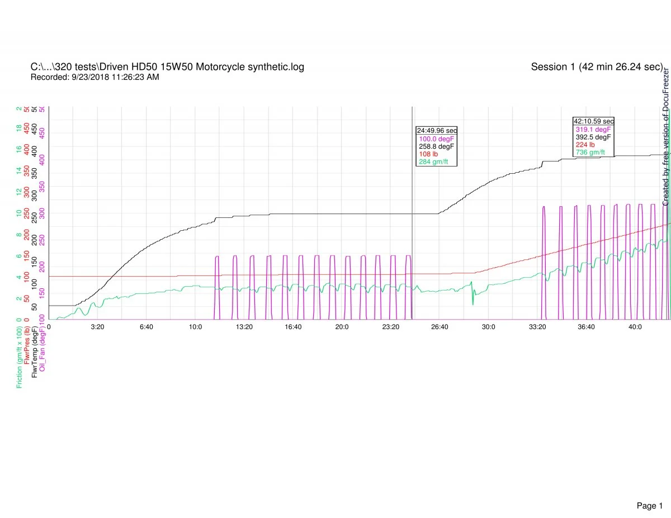Click the 3:20 time axis tick

tap(97, 327)
